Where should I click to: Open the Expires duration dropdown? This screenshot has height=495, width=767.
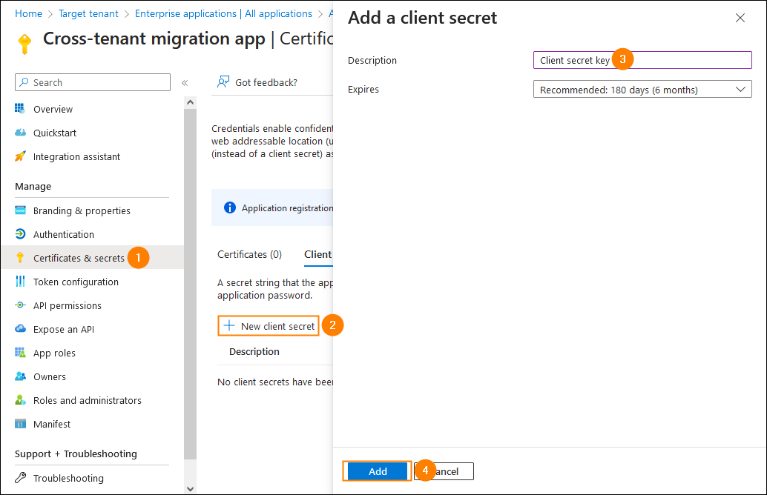642,88
